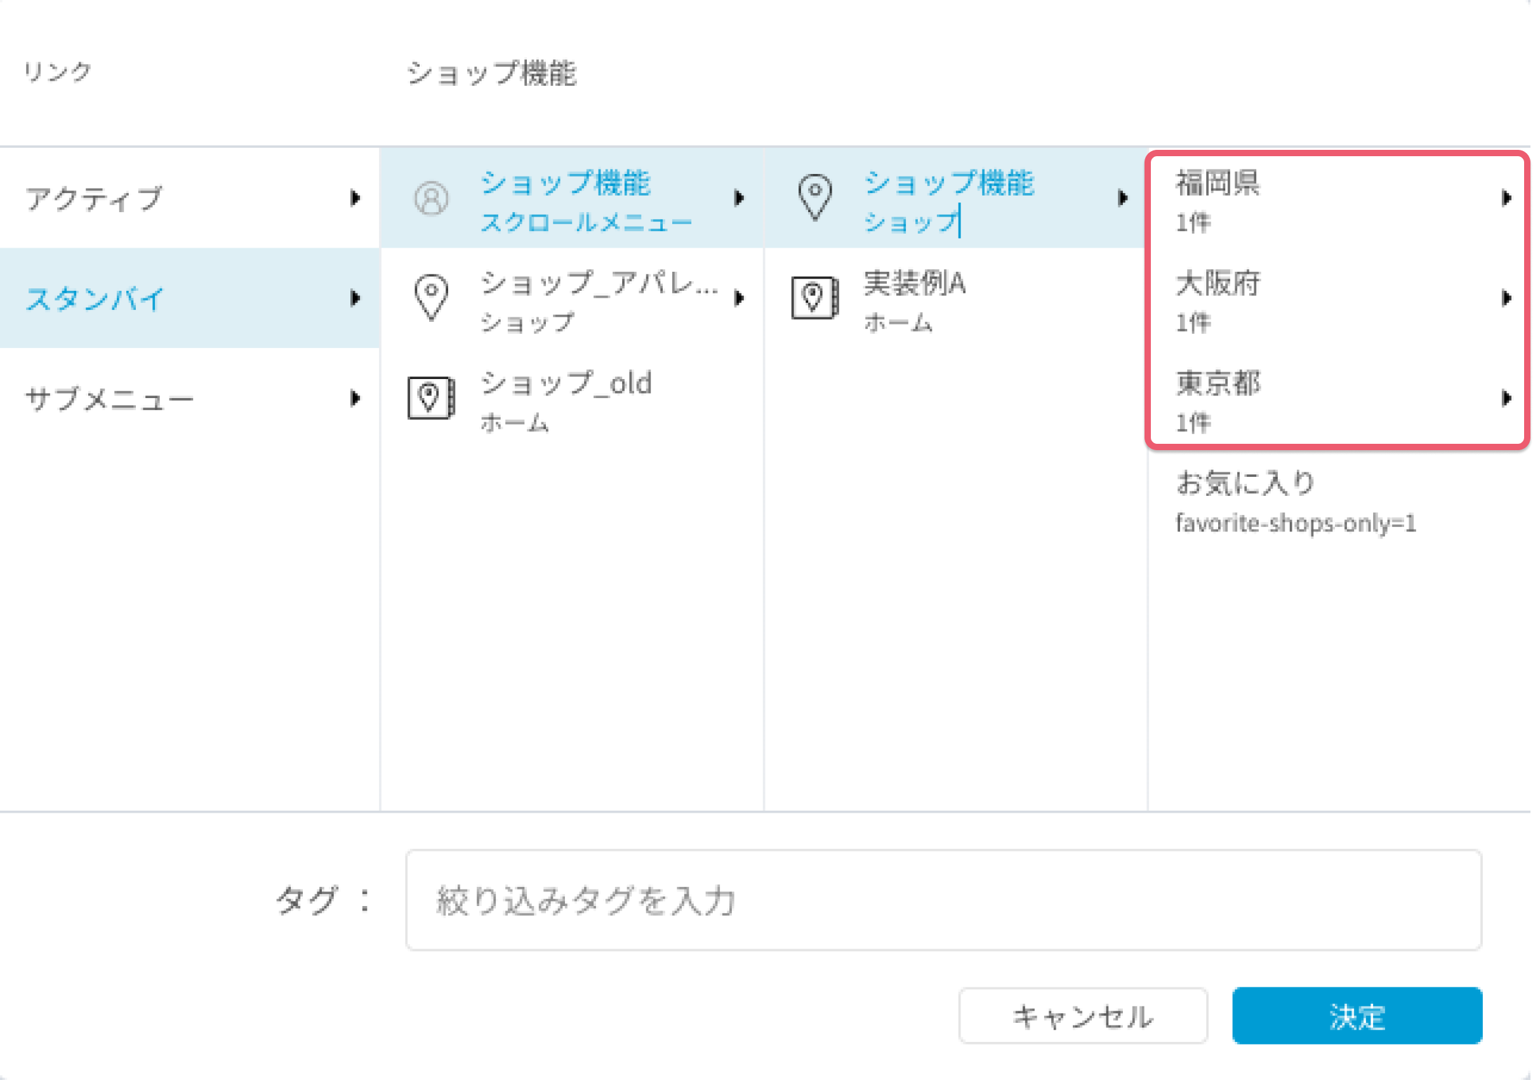Click the キャンセル button

pyautogui.click(x=1083, y=1016)
